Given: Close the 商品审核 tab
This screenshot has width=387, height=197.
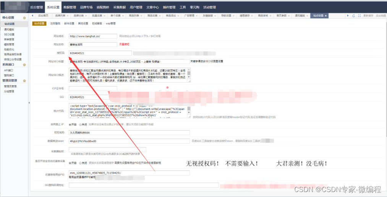Looking at the screenshot, I should click(x=270, y=16).
